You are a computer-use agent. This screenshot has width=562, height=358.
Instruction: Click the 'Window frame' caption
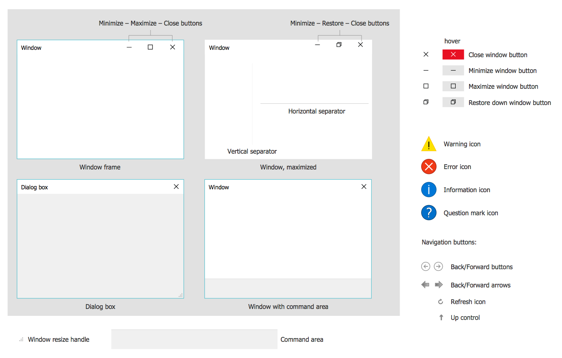coord(100,167)
